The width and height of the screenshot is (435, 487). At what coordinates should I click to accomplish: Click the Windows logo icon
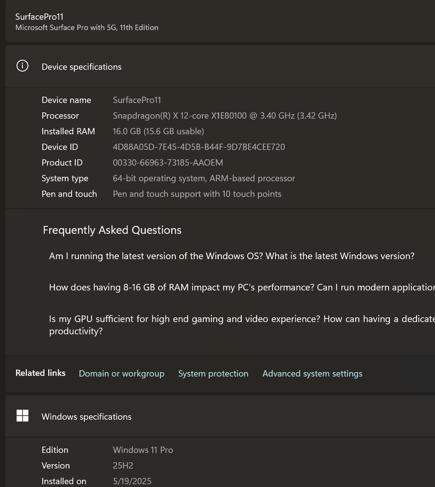click(x=22, y=416)
